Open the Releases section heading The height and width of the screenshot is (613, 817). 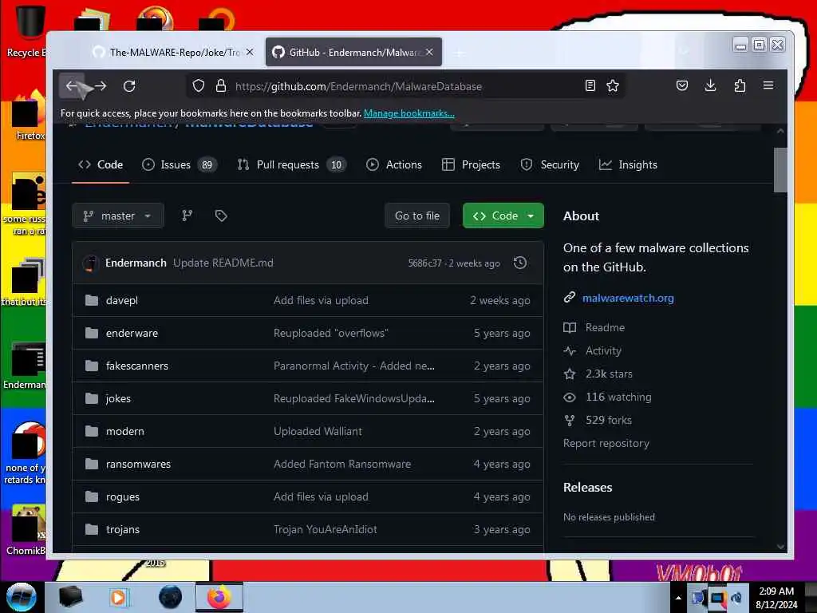click(x=588, y=488)
